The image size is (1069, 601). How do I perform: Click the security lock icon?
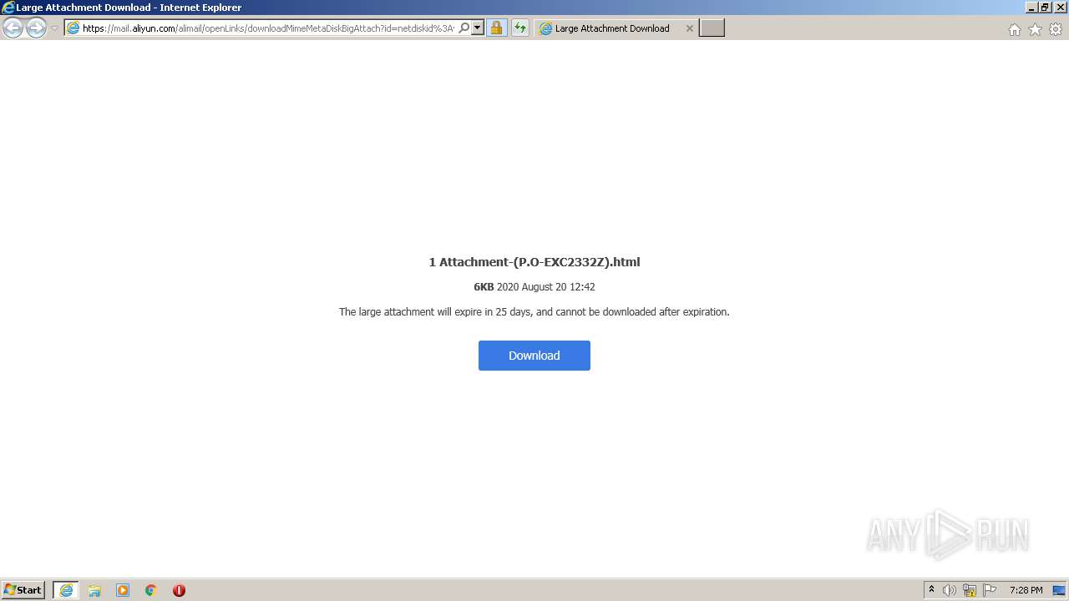pyautogui.click(x=496, y=28)
